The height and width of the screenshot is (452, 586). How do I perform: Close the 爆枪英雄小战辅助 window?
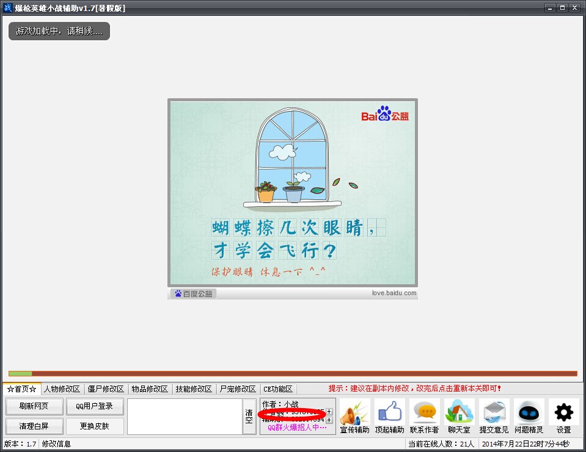coord(575,8)
